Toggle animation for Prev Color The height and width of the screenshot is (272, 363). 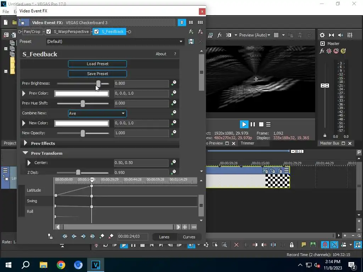174,93
